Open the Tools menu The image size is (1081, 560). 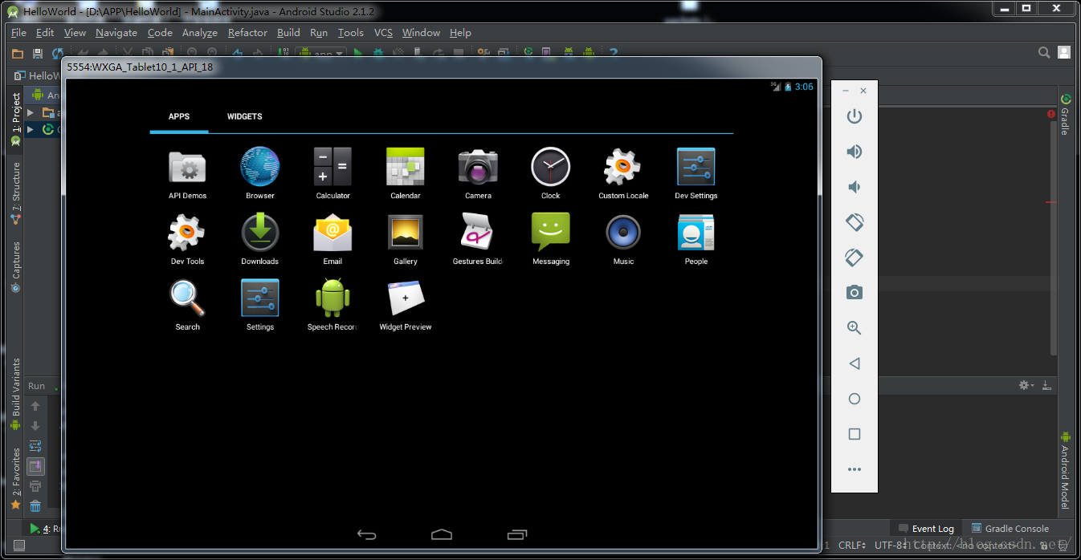350,33
